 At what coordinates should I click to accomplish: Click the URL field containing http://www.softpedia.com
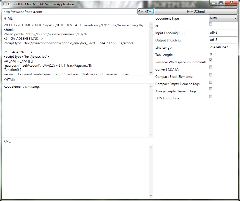70,12
